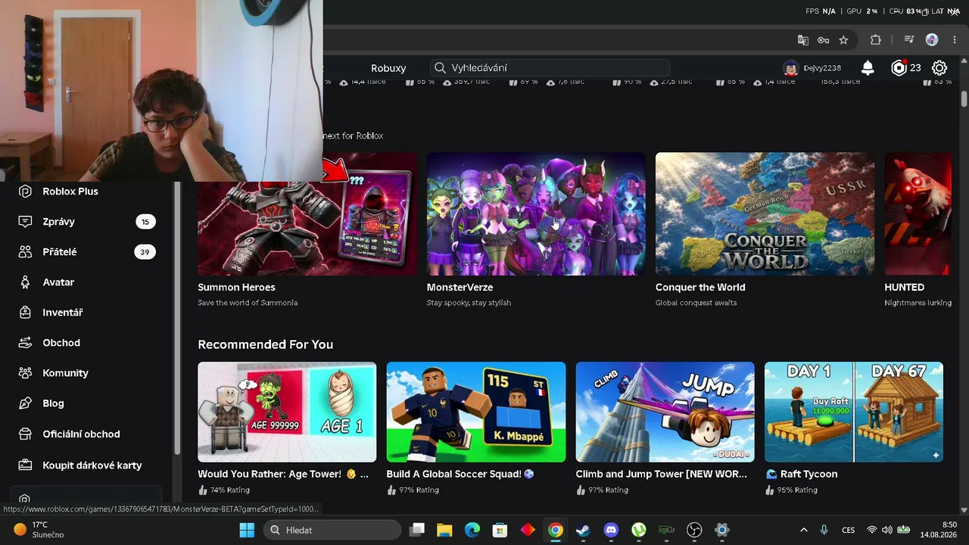Open the volume speaker tray icon
The image size is (969, 545).
pos(886,530)
